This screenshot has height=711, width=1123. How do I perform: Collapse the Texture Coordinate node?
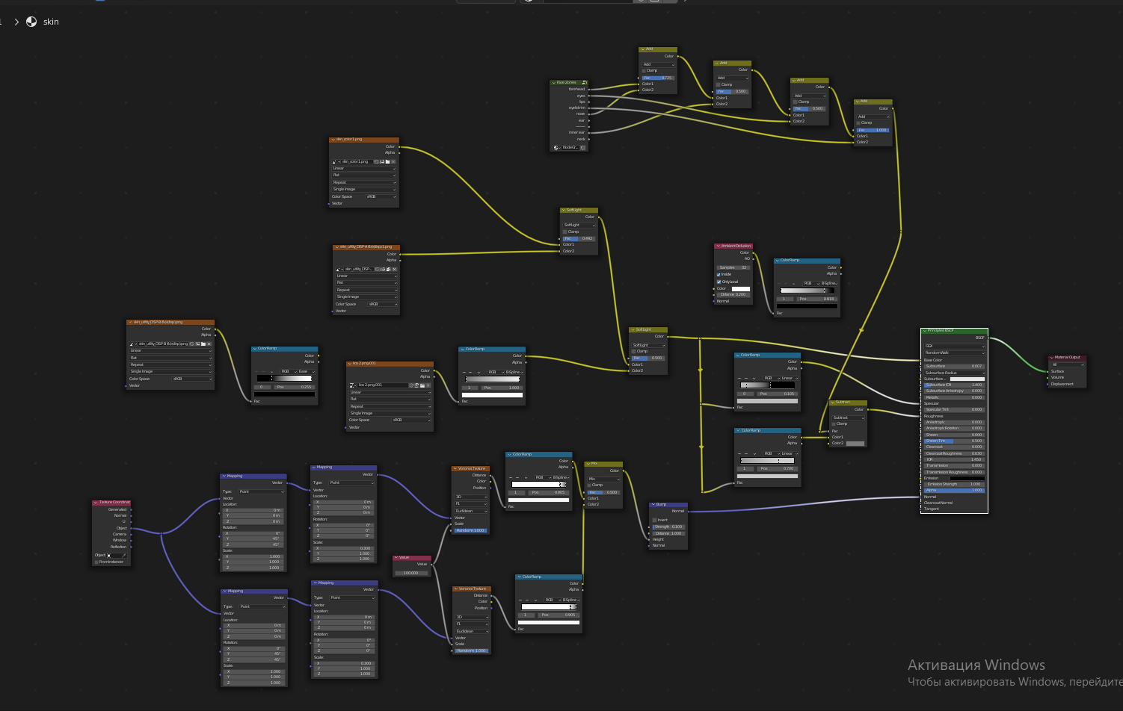click(x=95, y=502)
